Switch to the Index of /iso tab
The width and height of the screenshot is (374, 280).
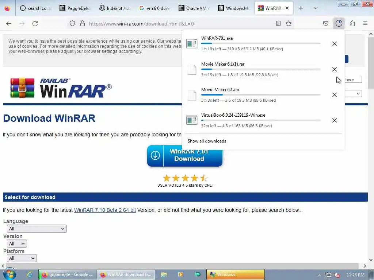pyautogui.click(x=115, y=8)
